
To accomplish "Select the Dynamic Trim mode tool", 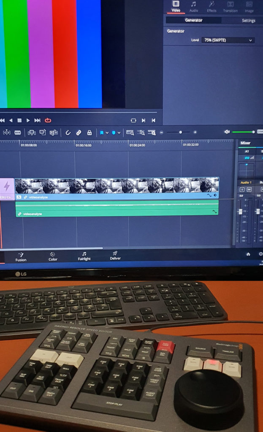I will coord(7,132).
